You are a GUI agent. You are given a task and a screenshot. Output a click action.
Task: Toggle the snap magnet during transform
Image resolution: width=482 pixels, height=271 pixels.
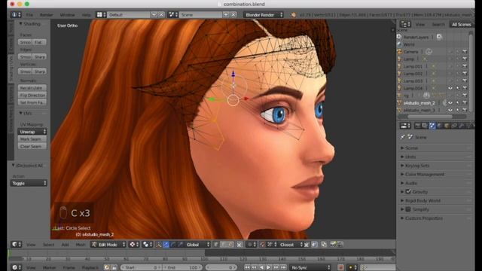coord(263,244)
